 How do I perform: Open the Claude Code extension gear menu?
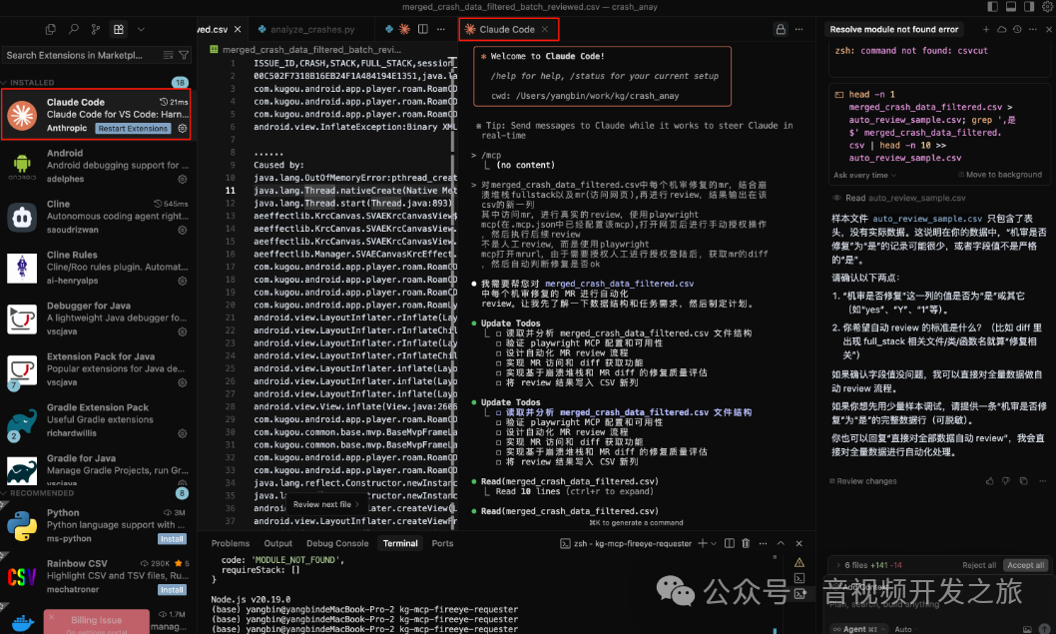coord(182,129)
